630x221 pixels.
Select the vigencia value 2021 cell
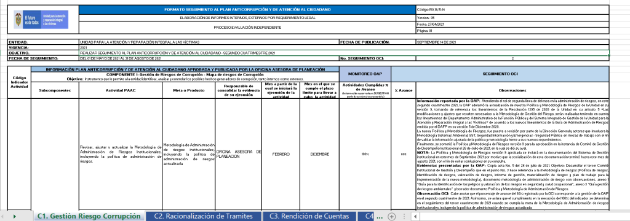344,47
